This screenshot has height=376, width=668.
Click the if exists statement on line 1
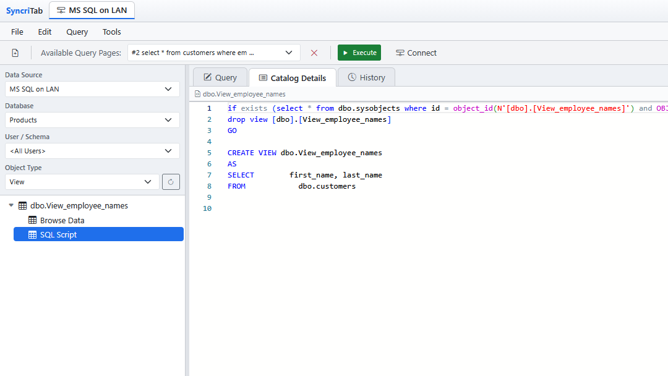tap(447, 108)
